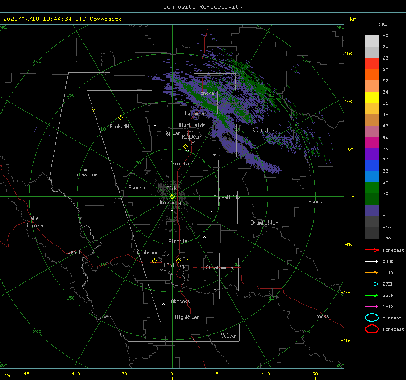Click the red forecast arrow in legend
The height and width of the screenshot is (380, 406).
372,250
